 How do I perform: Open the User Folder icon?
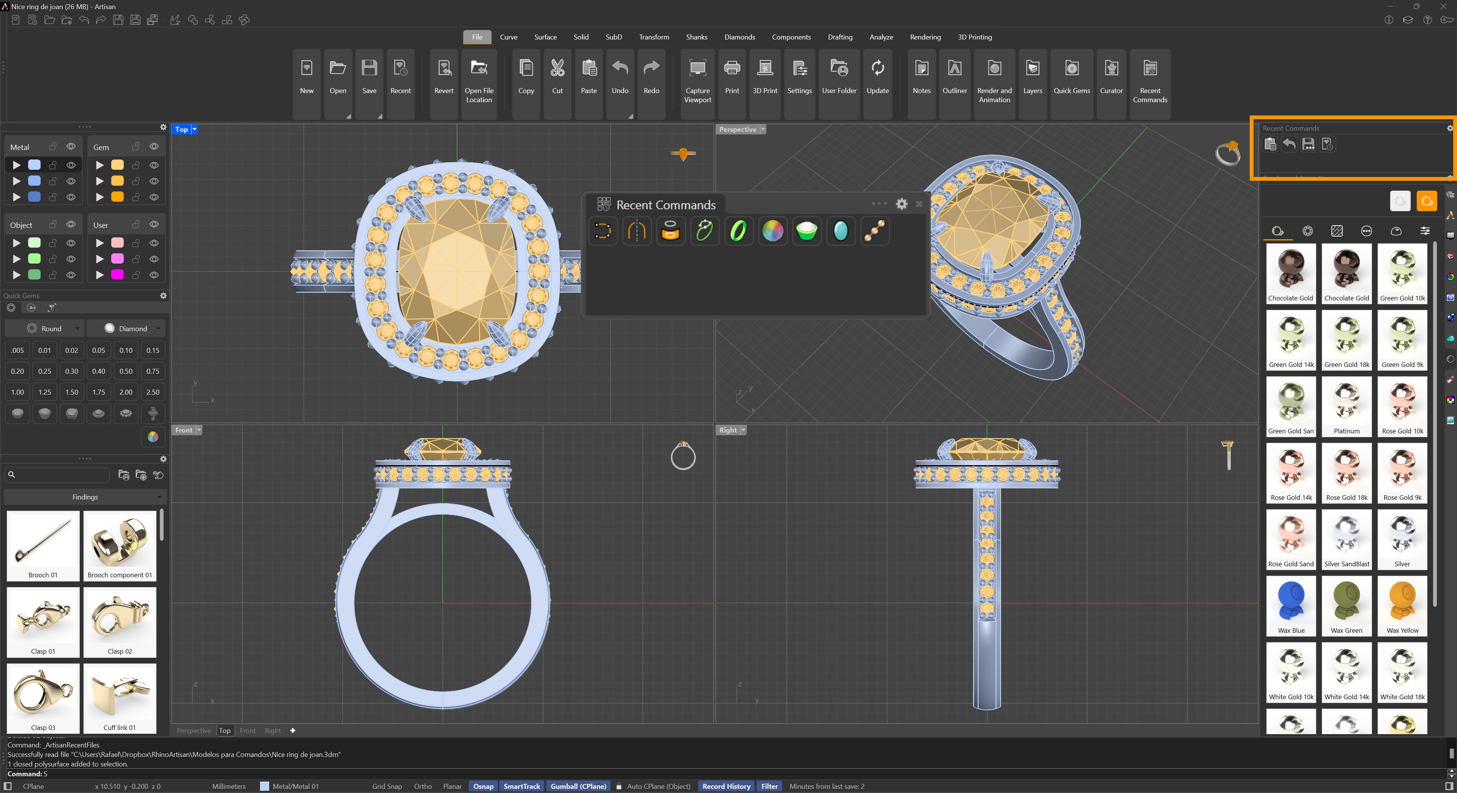click(839, 68)
